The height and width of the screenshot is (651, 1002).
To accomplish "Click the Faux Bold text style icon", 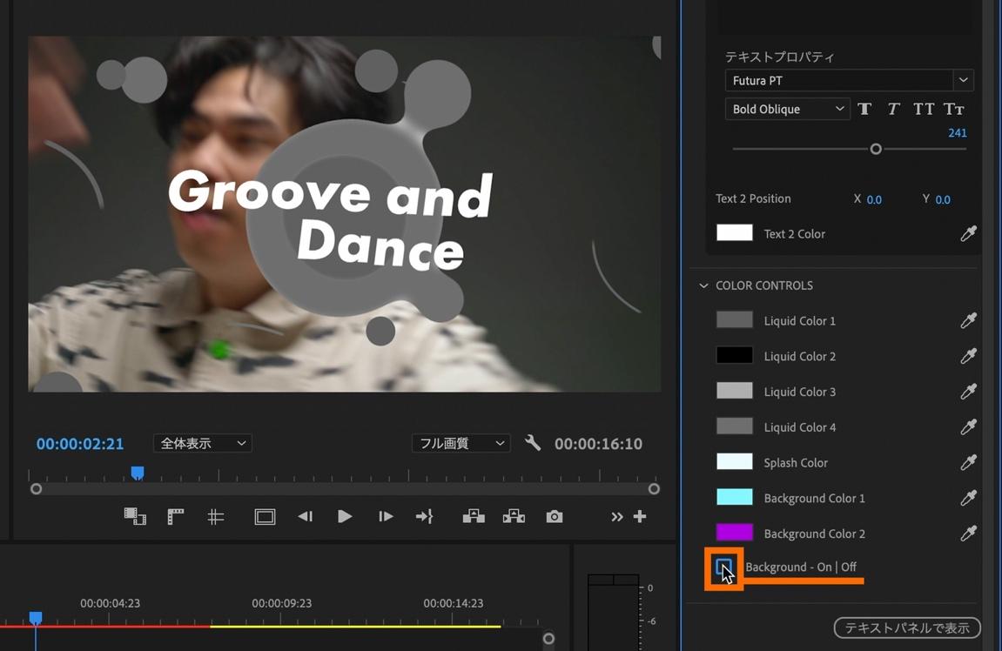I will (864, 110).
